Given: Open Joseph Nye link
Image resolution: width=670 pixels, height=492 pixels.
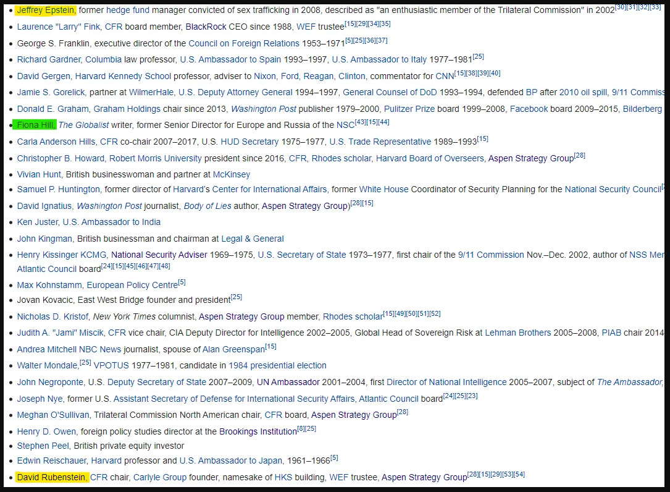Looking at the screenshot, I should [x=40, y=399].
